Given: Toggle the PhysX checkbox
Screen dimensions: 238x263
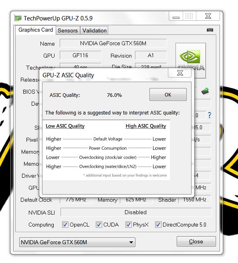Looking at the screenshot, I should click(128, 225).
